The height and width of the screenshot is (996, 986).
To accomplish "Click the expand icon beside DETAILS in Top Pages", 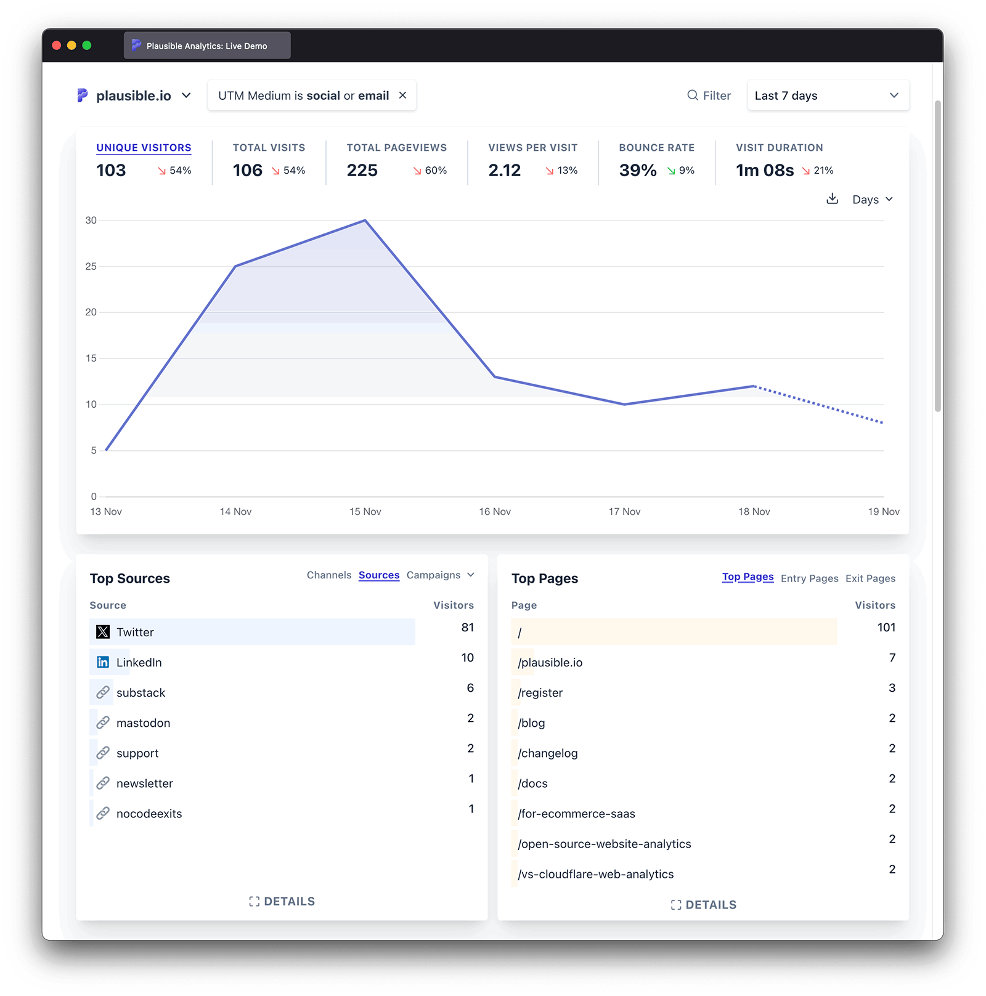I will coord(675,905).
